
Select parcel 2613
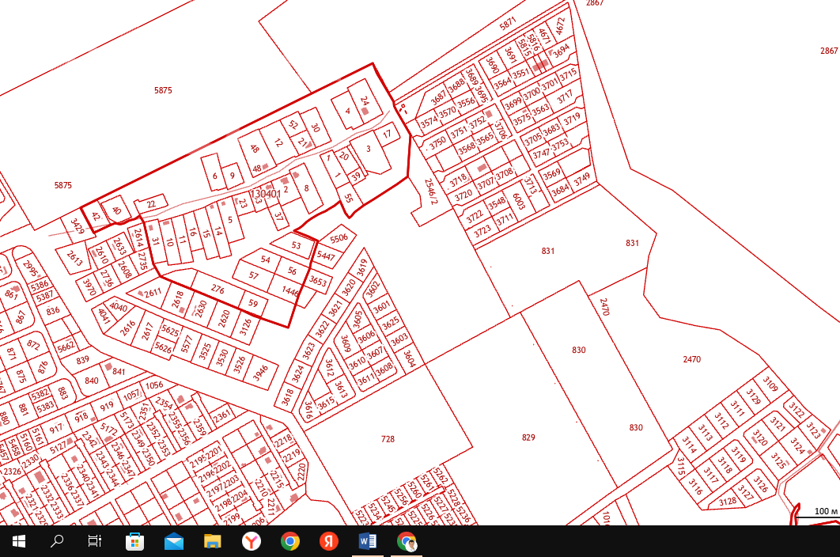tap(74, 259)
